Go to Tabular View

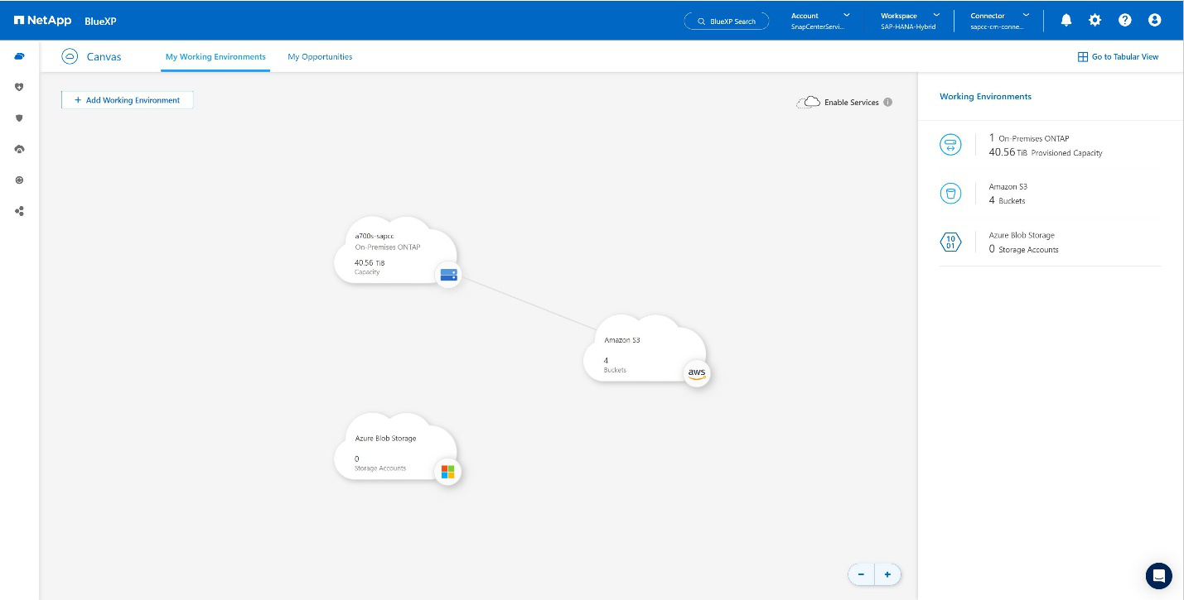[1118, 57]
